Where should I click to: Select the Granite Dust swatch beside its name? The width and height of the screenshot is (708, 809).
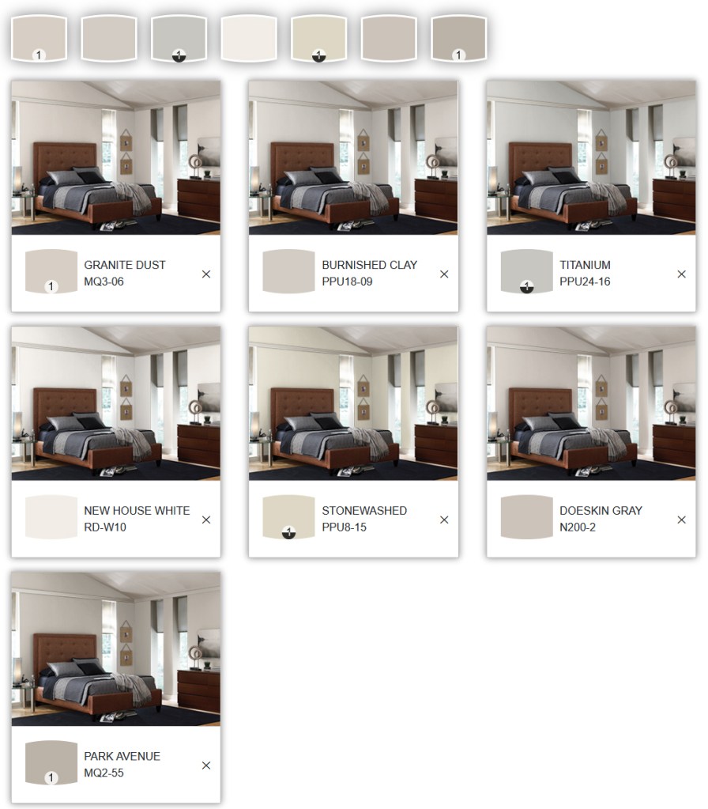pyautogui.click(x=51, y=272)
